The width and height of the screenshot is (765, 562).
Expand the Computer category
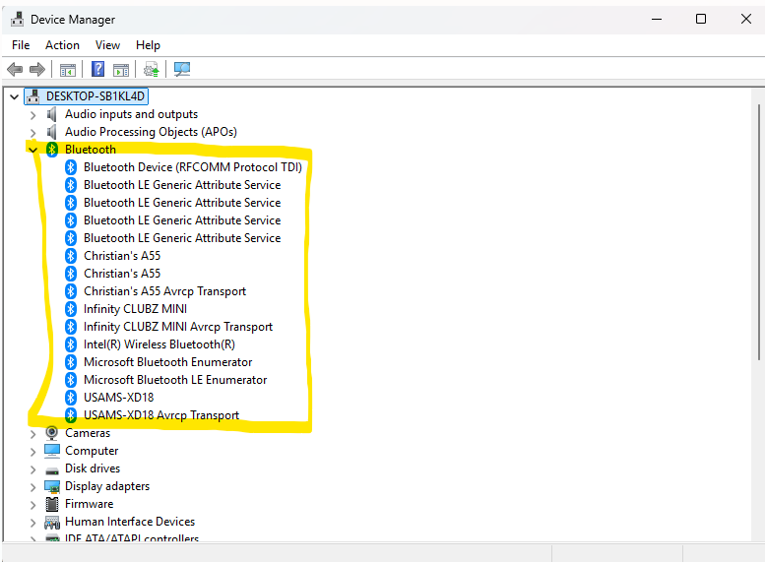click(32, 452)
